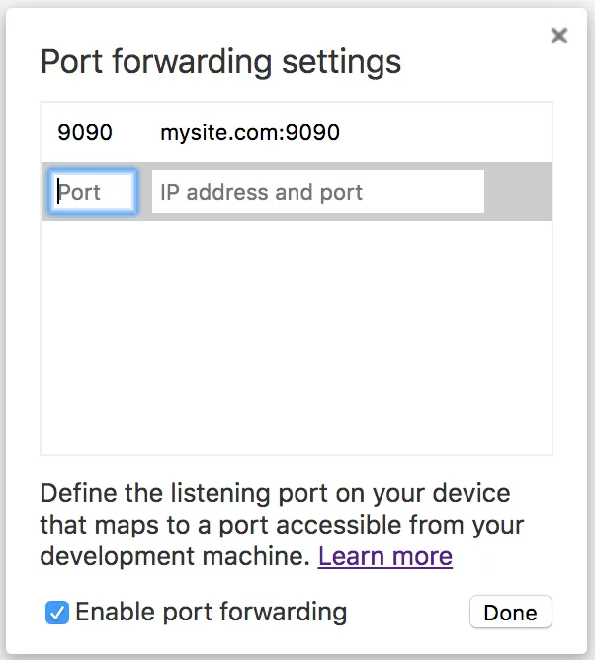Open the Learn more link
The image size is (595, 660).
[x=384, y=556]
